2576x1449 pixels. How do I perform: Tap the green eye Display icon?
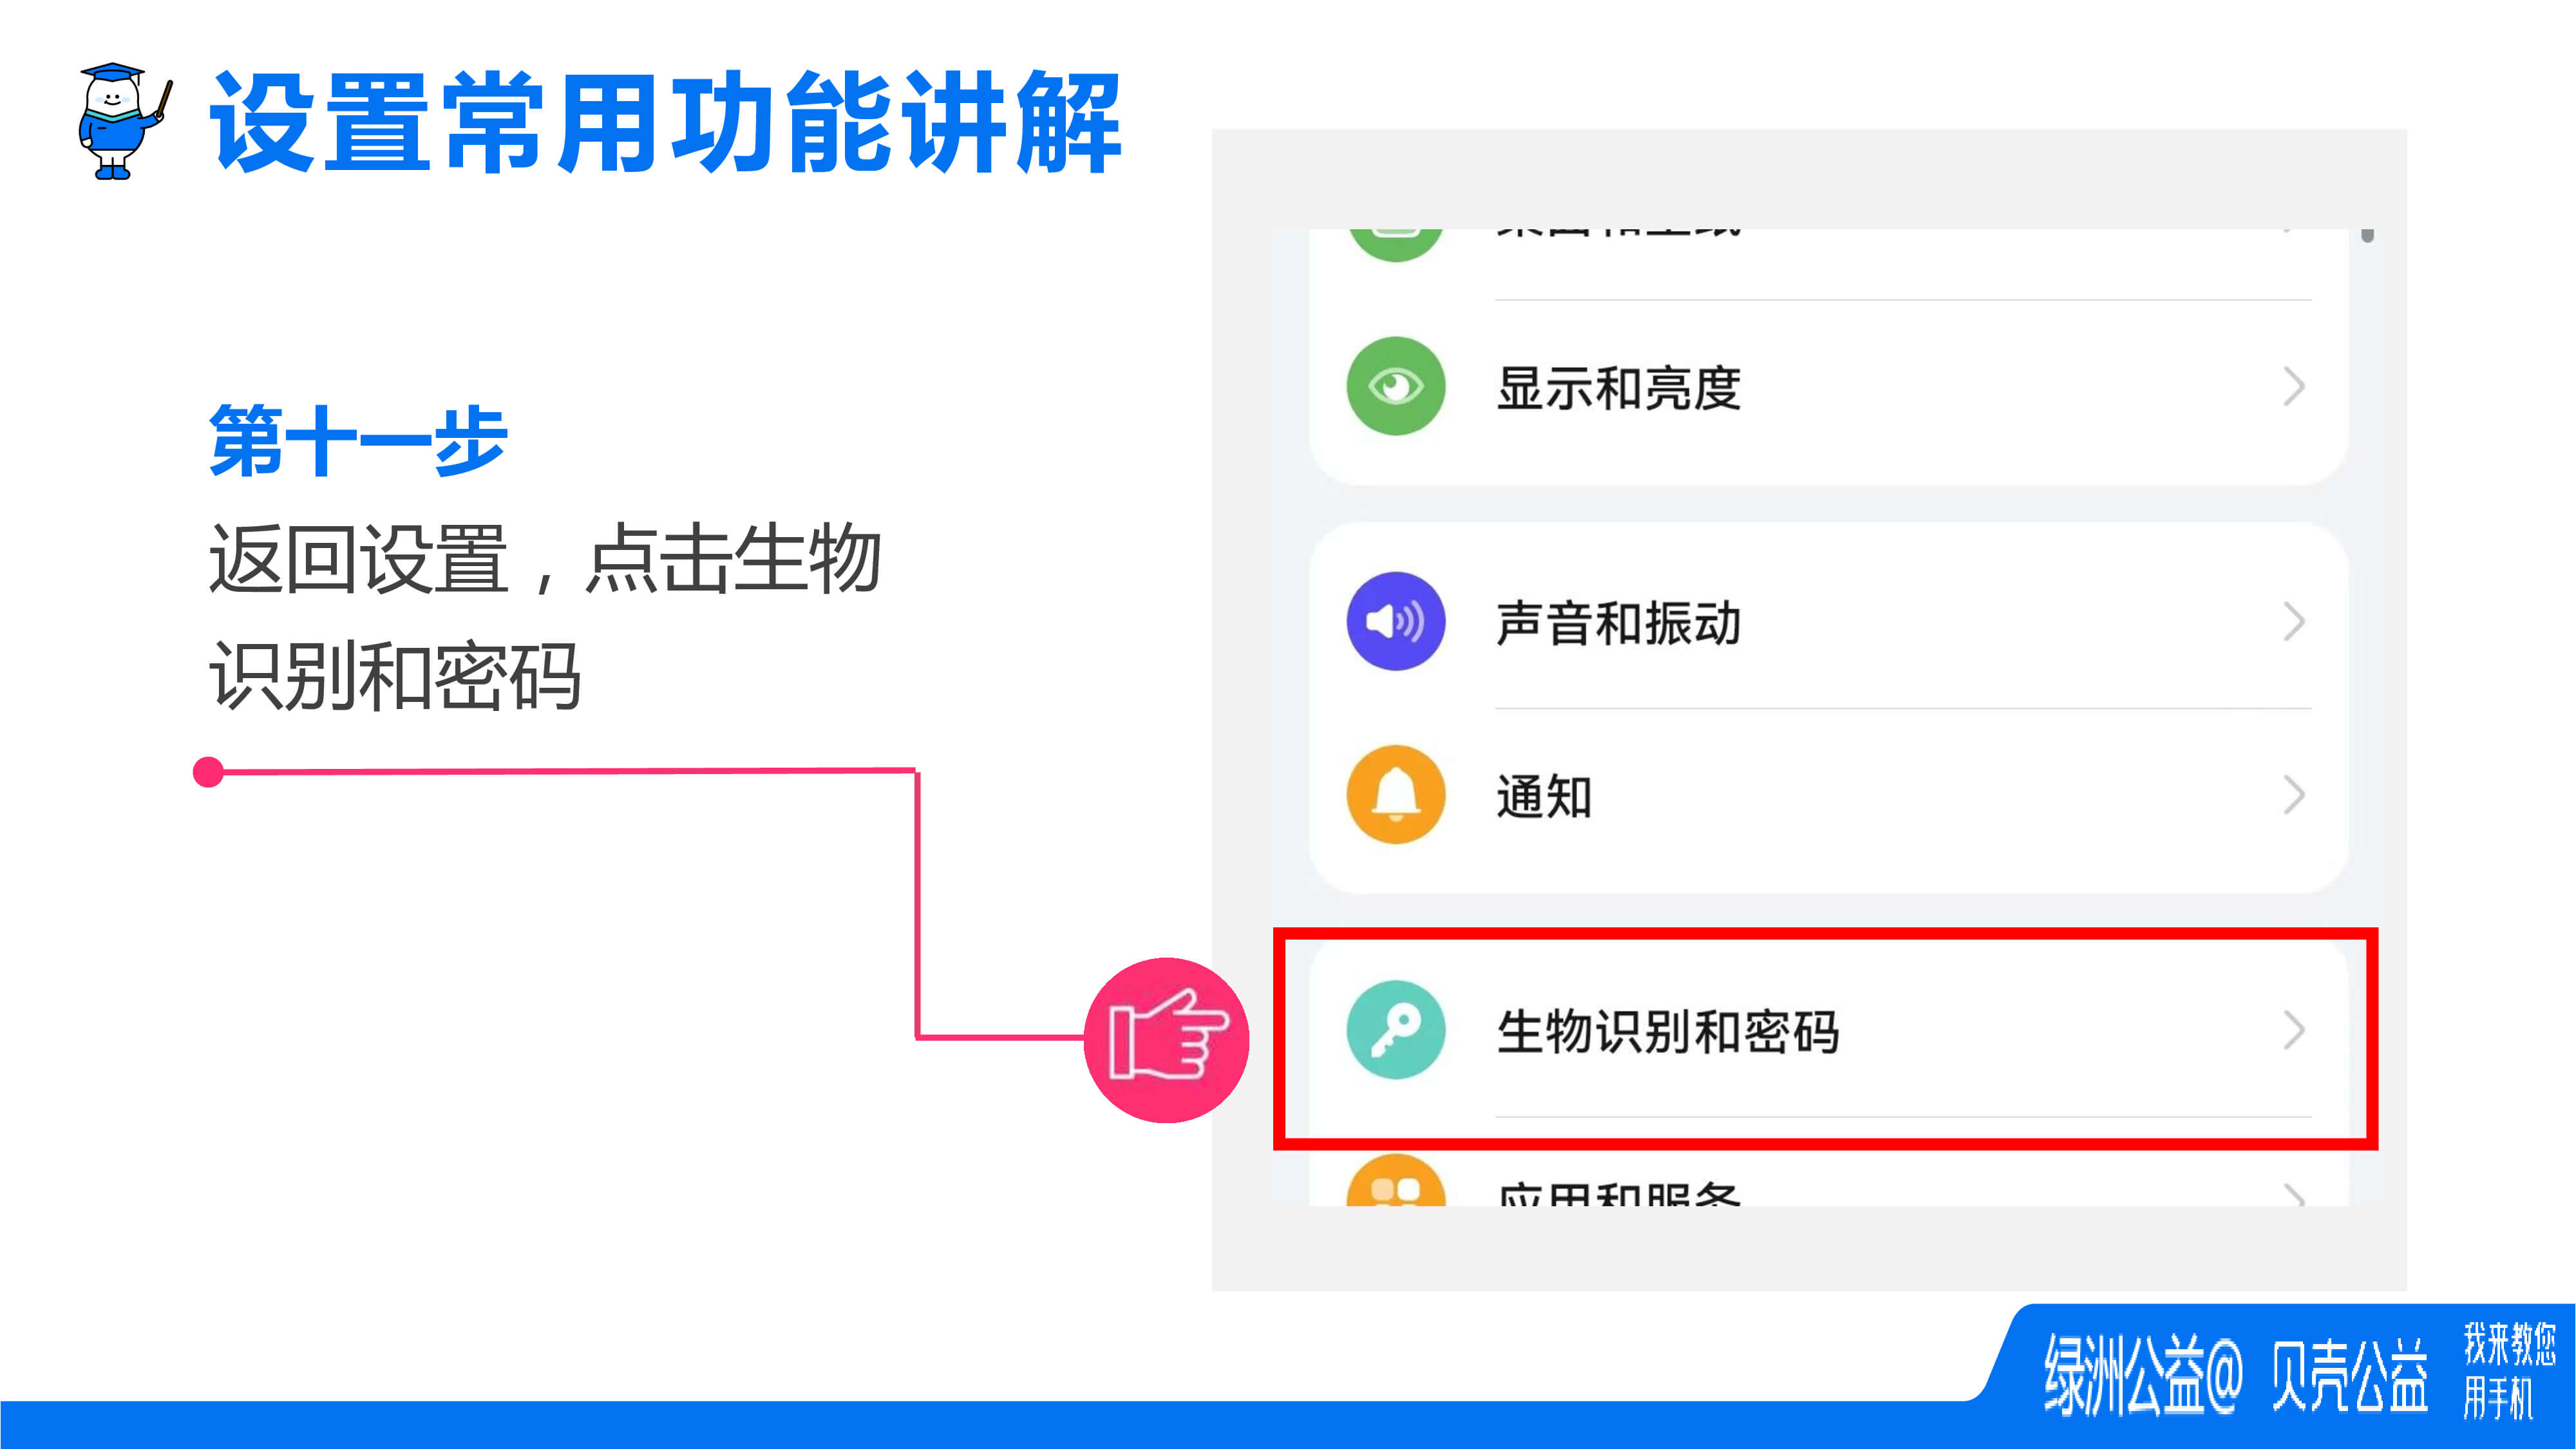(x=1396, y=386)
